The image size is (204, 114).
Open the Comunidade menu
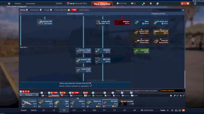click(x=30, y=4)
